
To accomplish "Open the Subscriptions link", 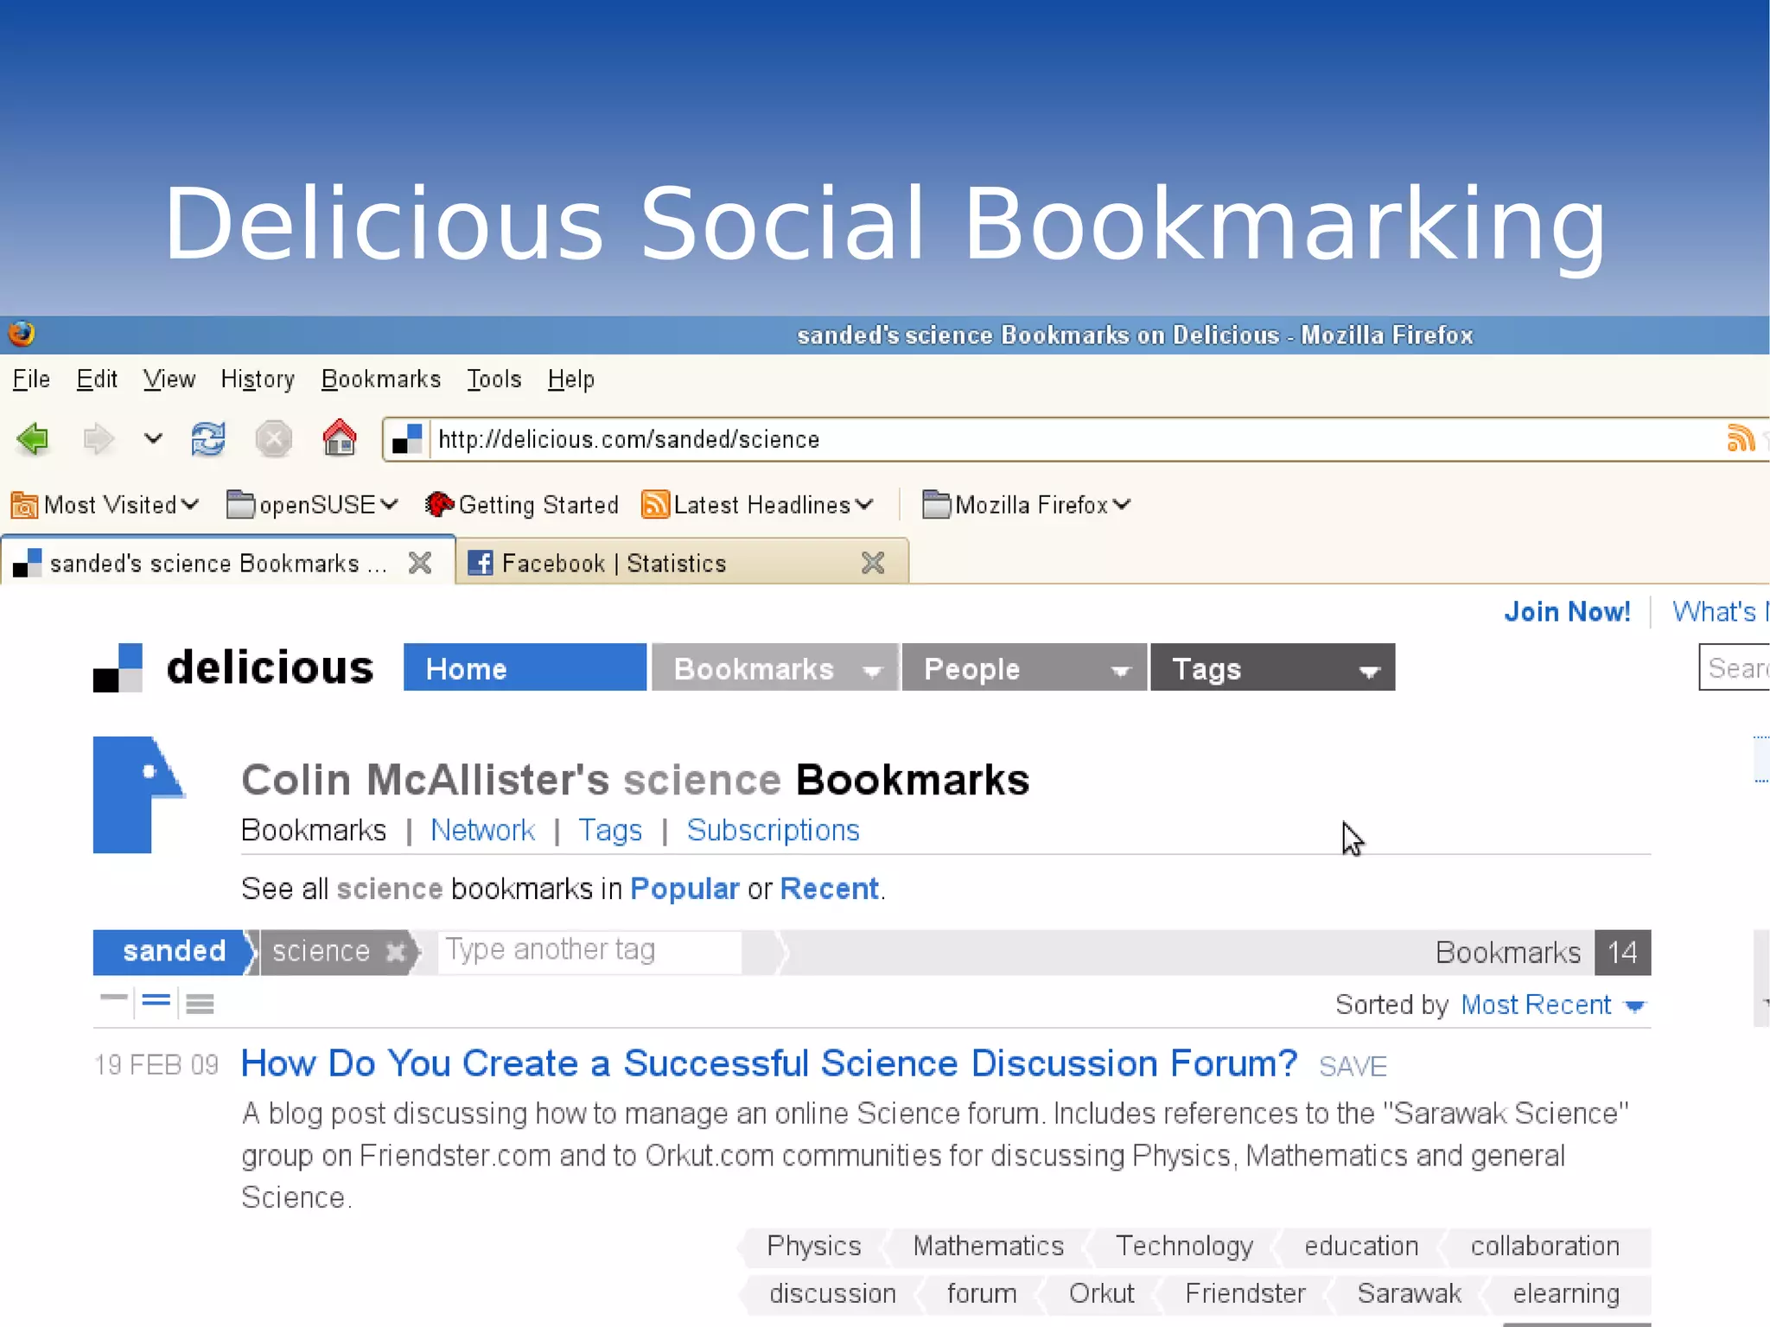I will pos(773,830).
